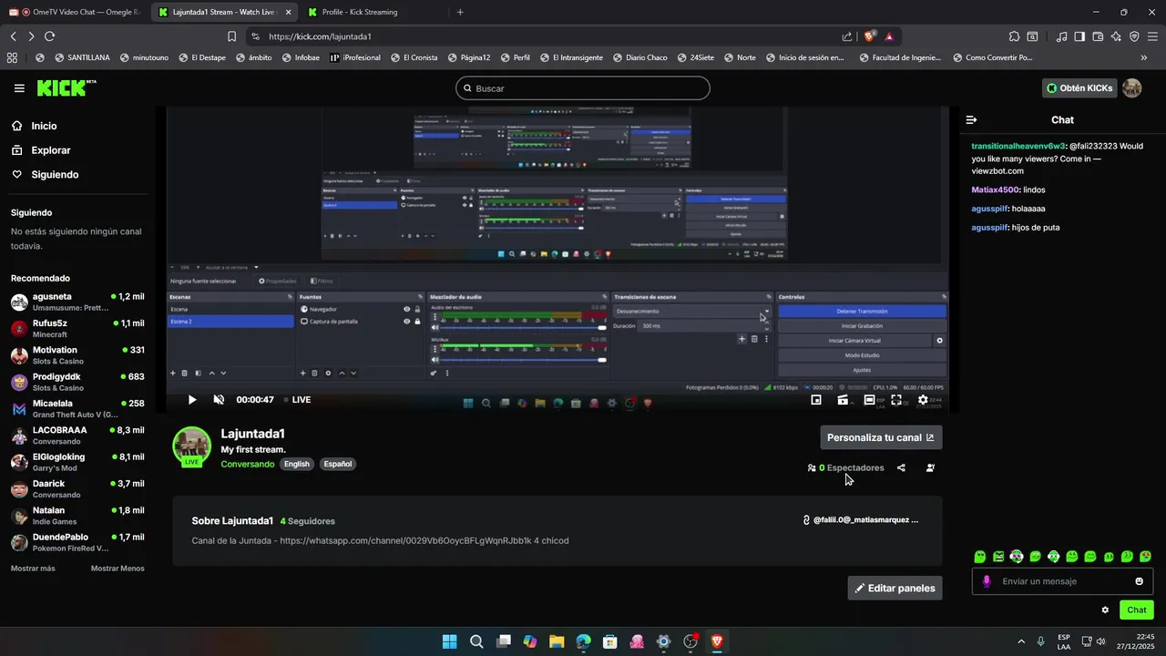Open recommended channel Rufus5z
This screenshot has height=656, width=1166.
tap(77, 329)
